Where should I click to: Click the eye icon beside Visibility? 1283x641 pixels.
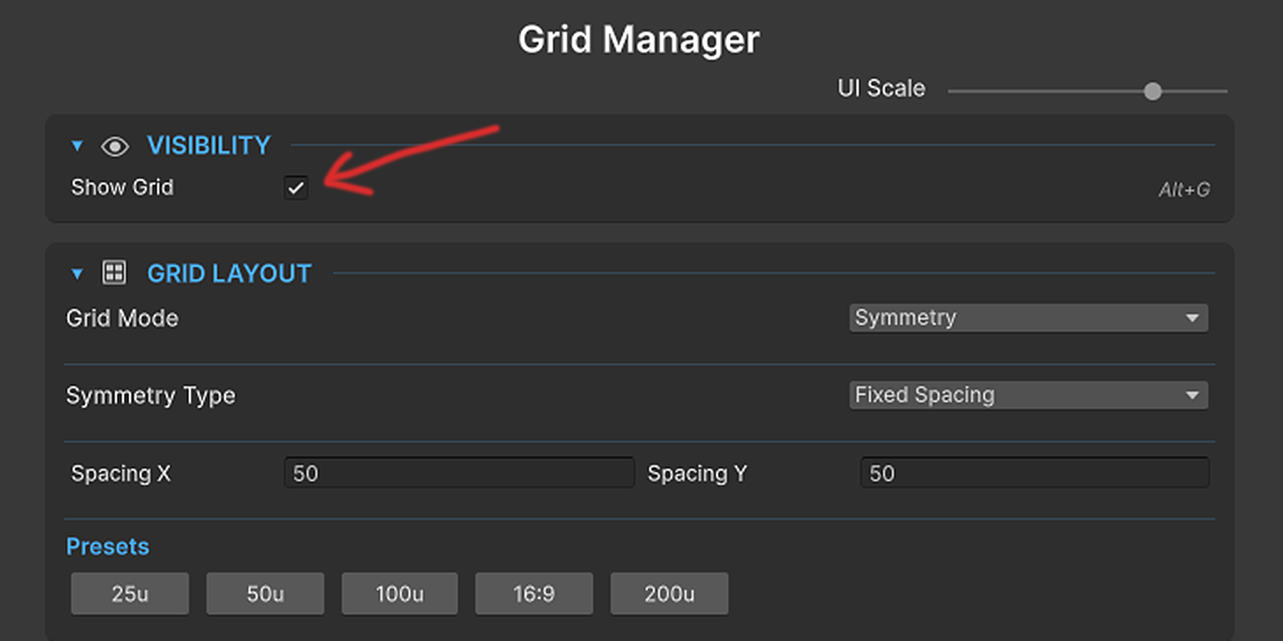pos(115,147)
